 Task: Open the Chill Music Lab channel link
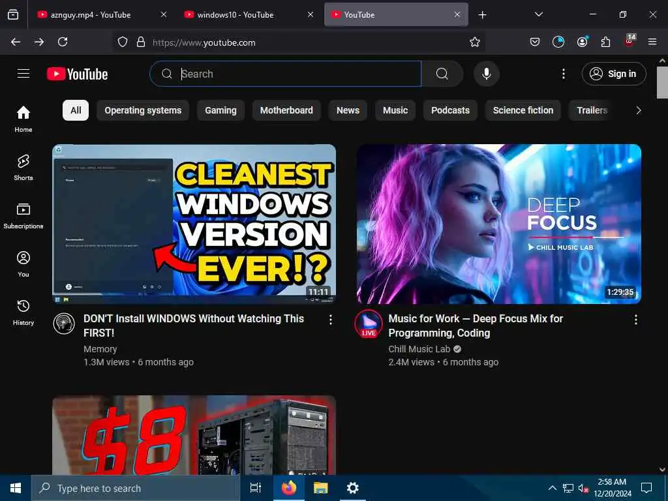point(419,349)
